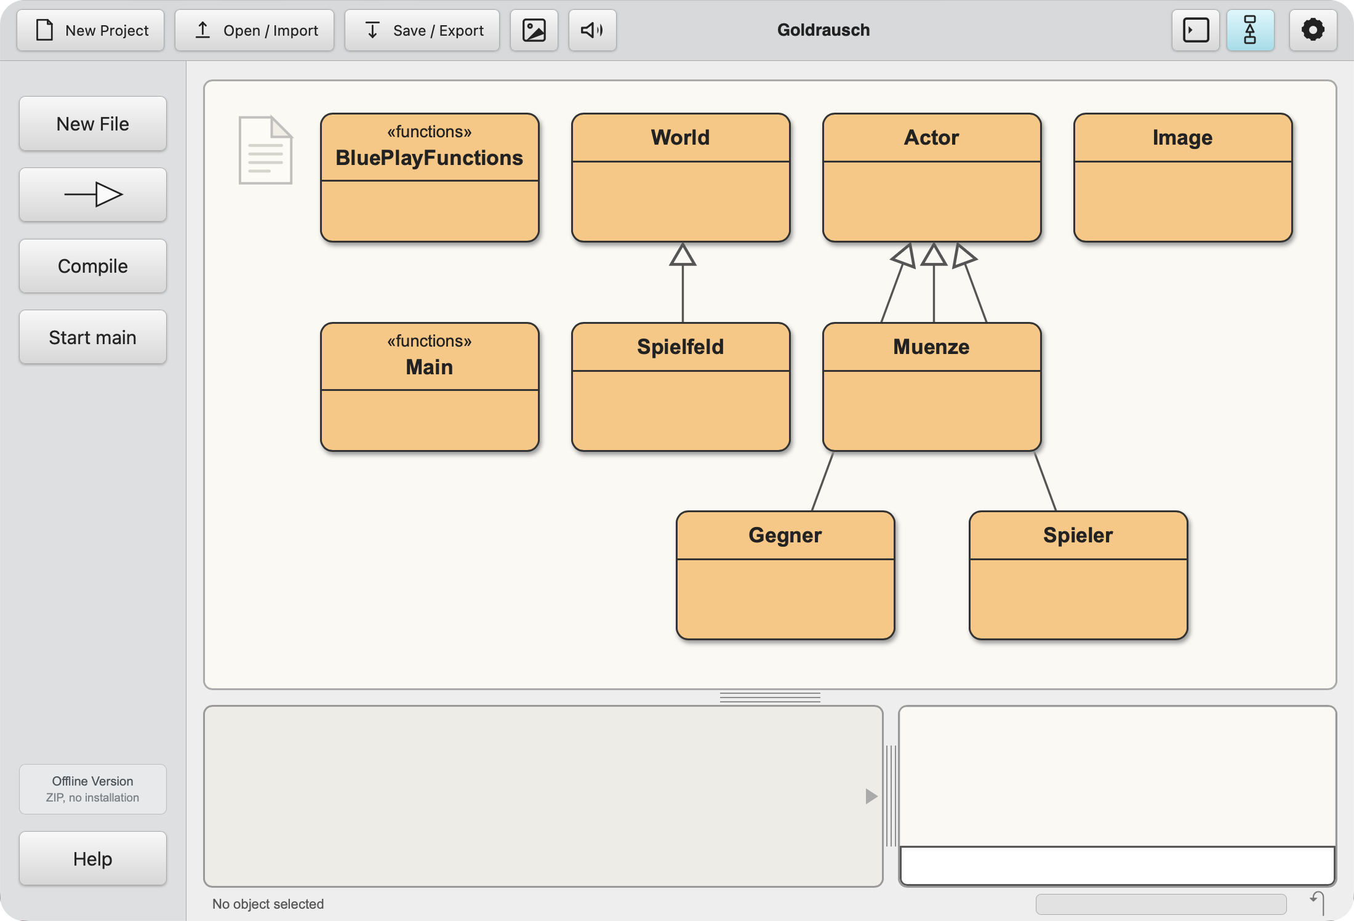Click the Help button
This screenshot has width=1354, height=921.
coord(93,859)
